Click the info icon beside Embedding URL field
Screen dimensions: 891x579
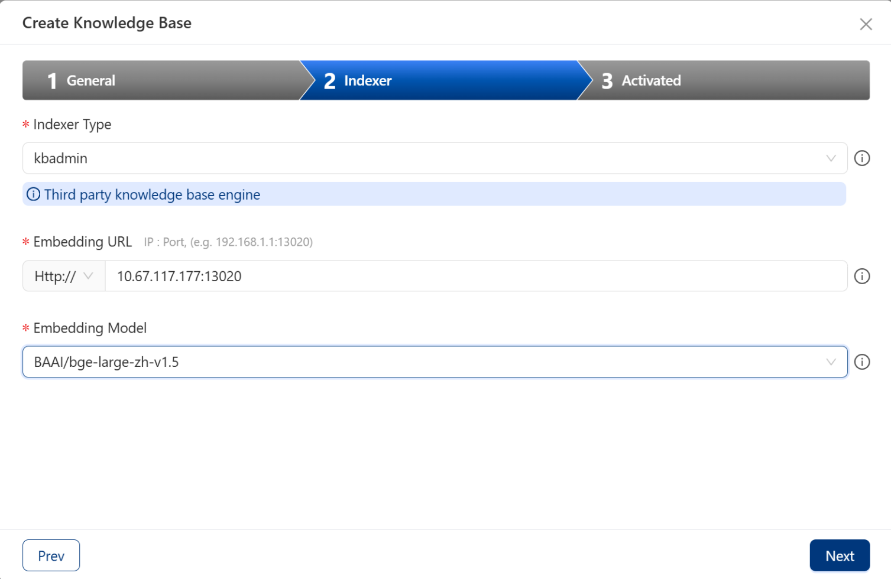pos(861,276)
